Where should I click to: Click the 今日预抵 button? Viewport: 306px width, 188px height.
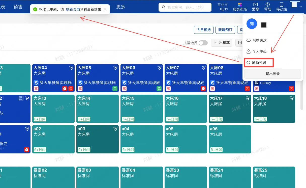(203, 30)
